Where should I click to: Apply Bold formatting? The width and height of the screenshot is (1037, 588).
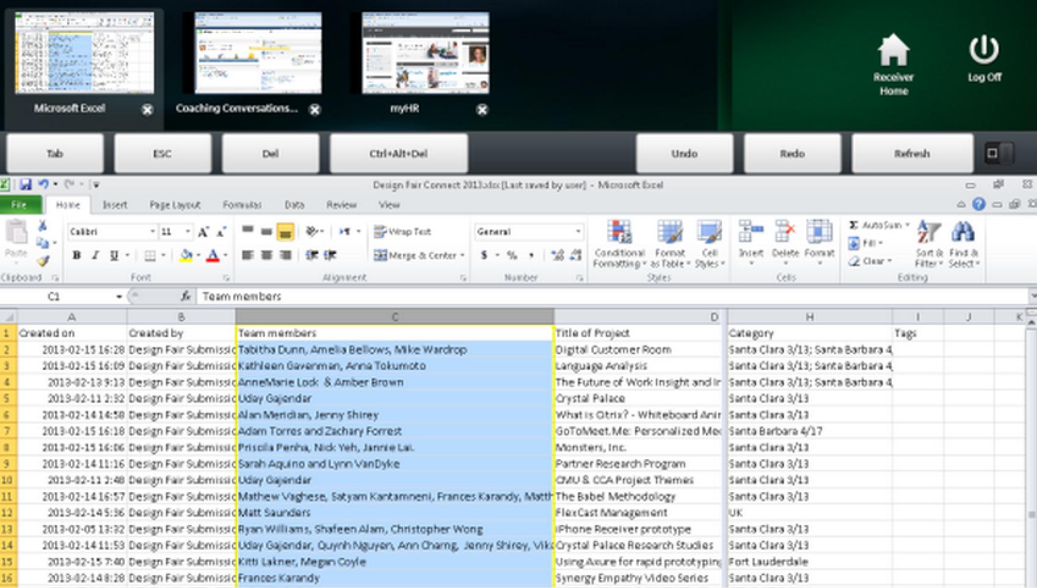[x=76, y=255]
